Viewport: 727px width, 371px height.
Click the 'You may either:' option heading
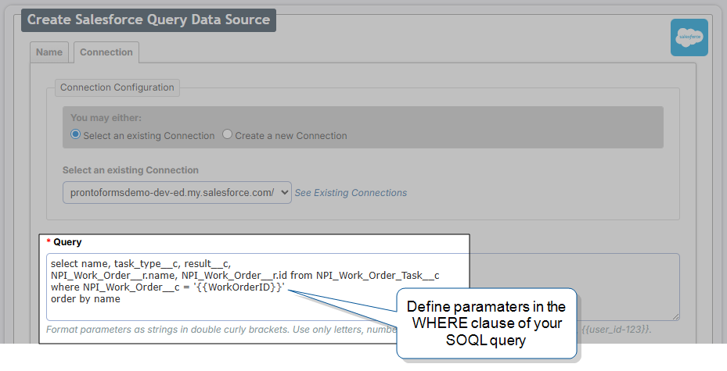pyautogui.click(x=106, y=118)
